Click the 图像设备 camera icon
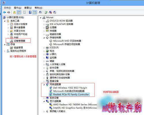 pyautogui.click(x=47, y=81)
